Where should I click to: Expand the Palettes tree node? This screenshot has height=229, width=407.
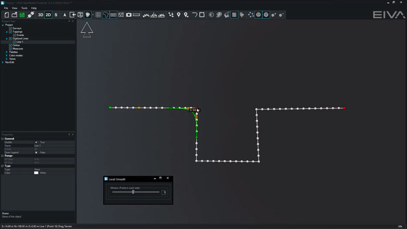7,52
